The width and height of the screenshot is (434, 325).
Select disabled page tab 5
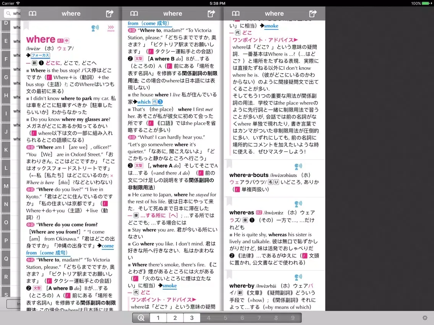pos(225,318)
